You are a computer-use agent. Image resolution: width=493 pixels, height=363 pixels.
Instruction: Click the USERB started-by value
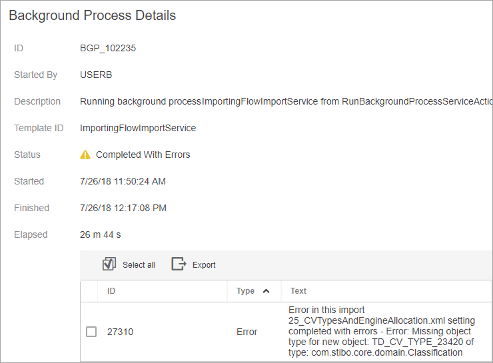pos(96,75)
